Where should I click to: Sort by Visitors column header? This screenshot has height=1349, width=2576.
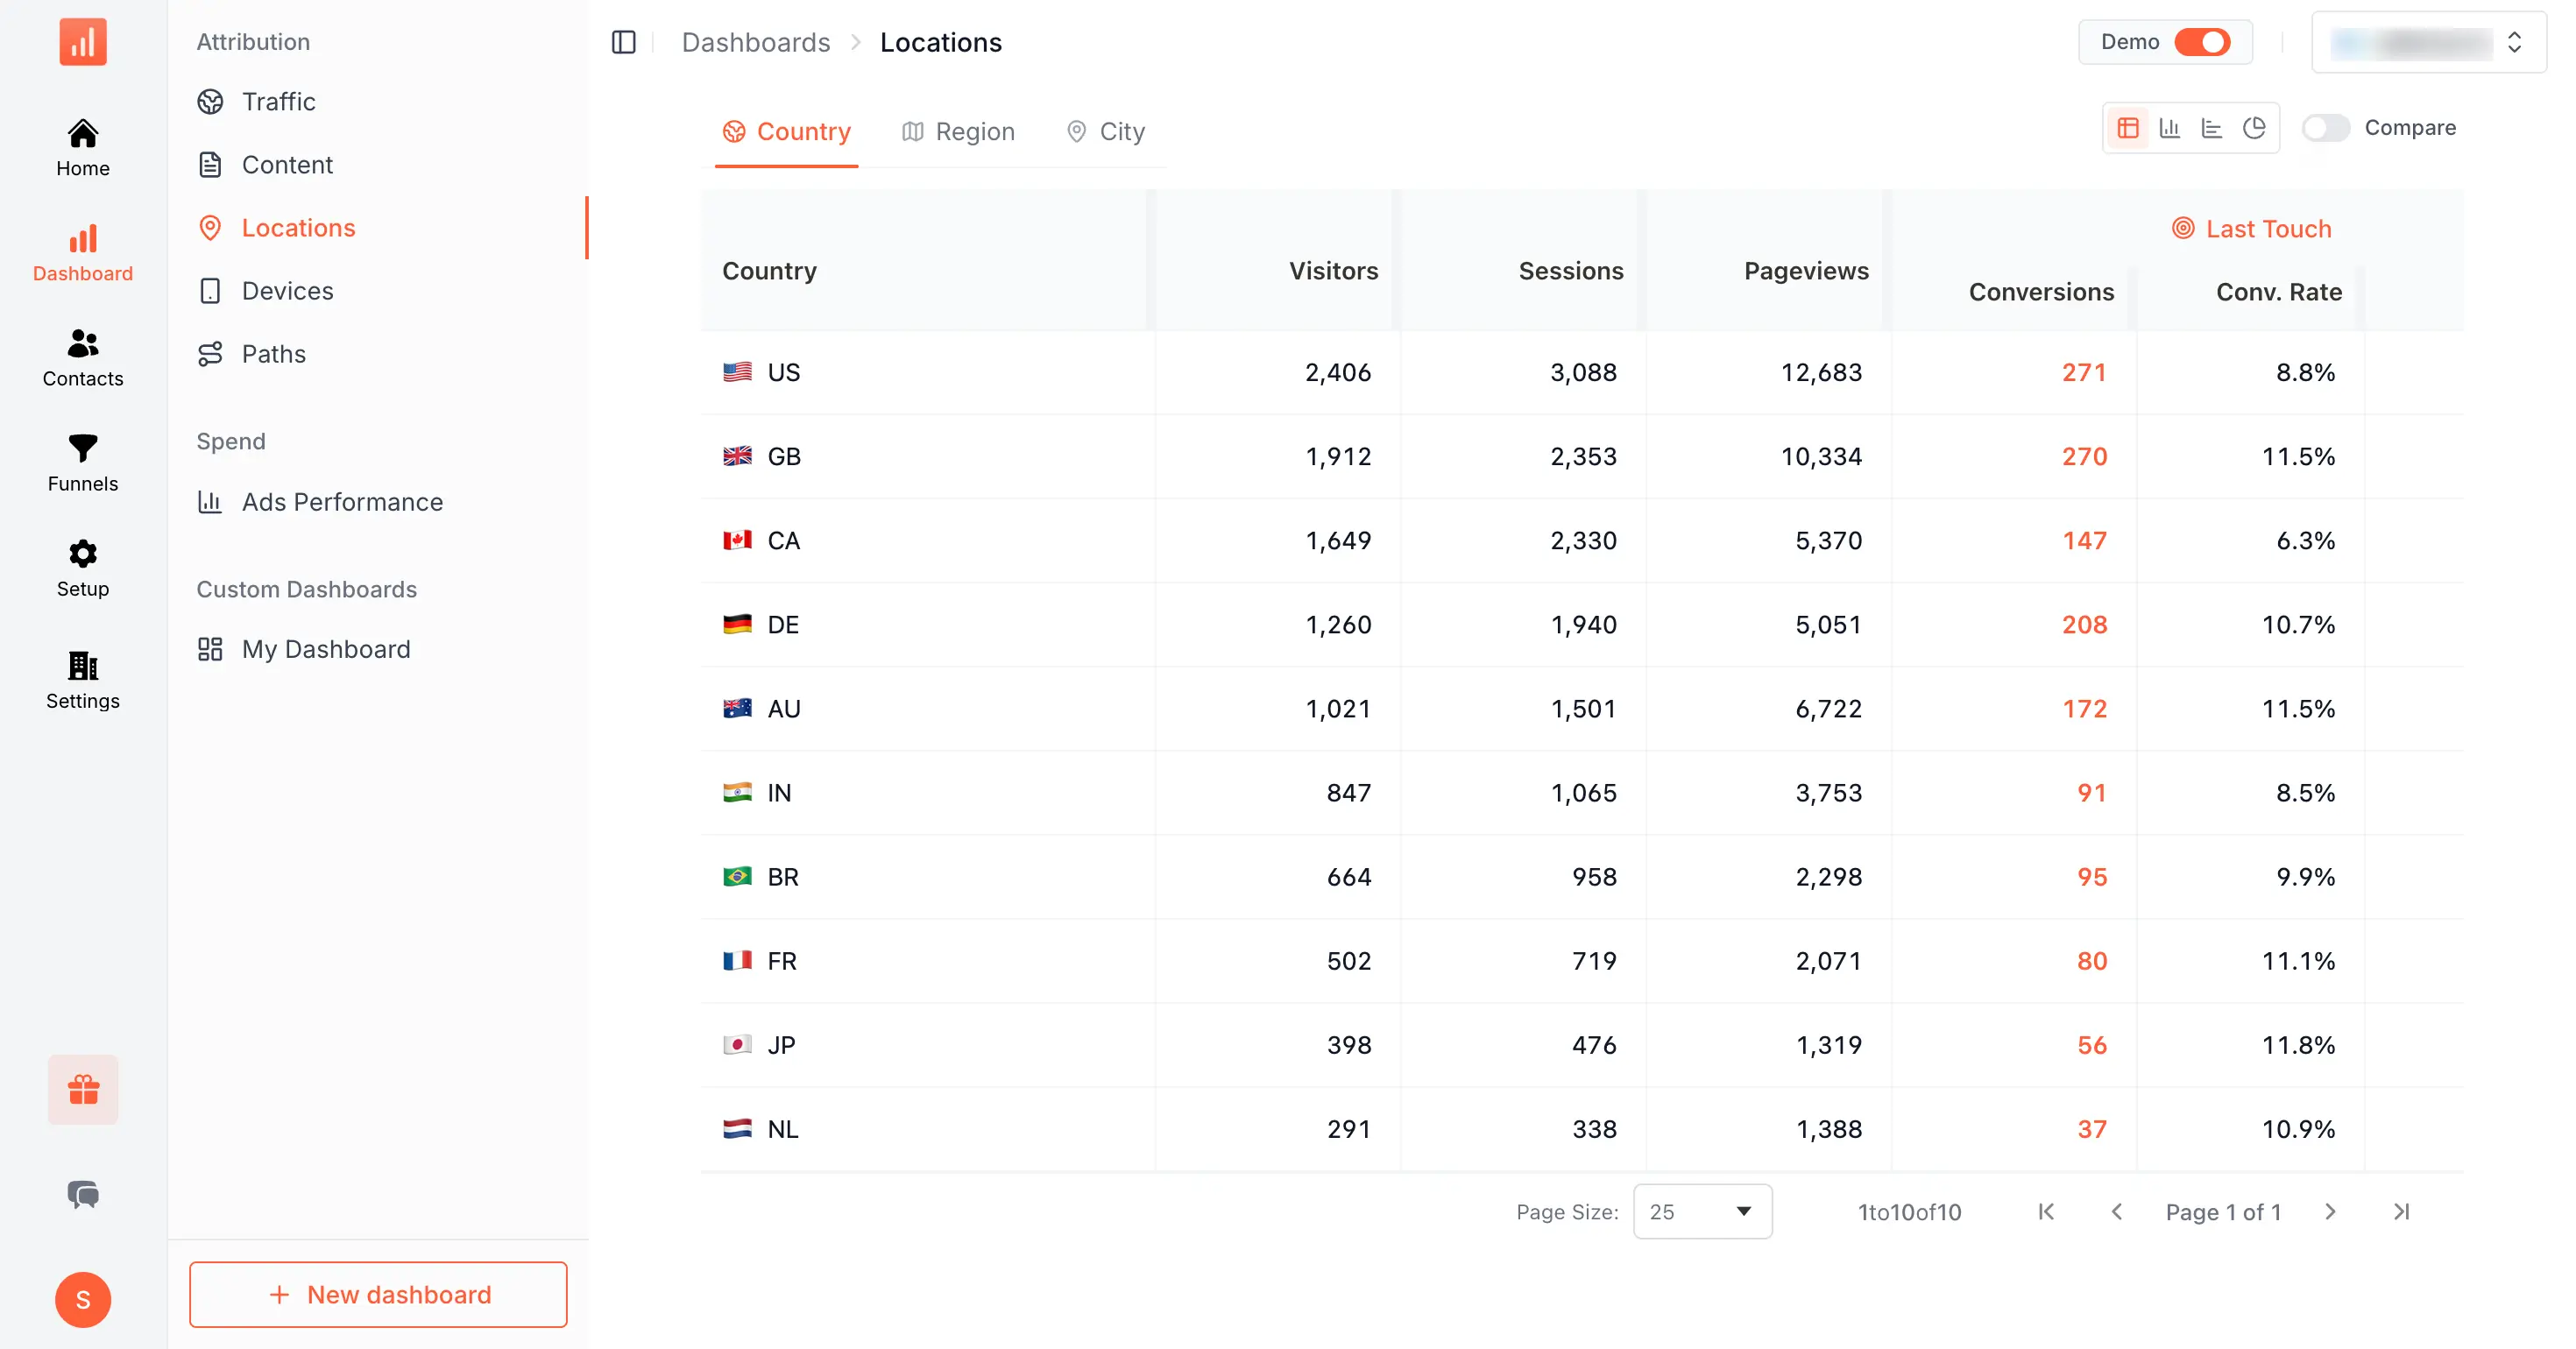point(1333,271)
